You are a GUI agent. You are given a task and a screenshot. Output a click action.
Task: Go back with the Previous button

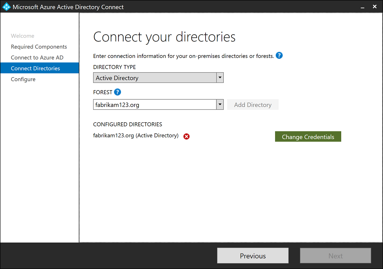pyautogui.click(x=253, y=256)
